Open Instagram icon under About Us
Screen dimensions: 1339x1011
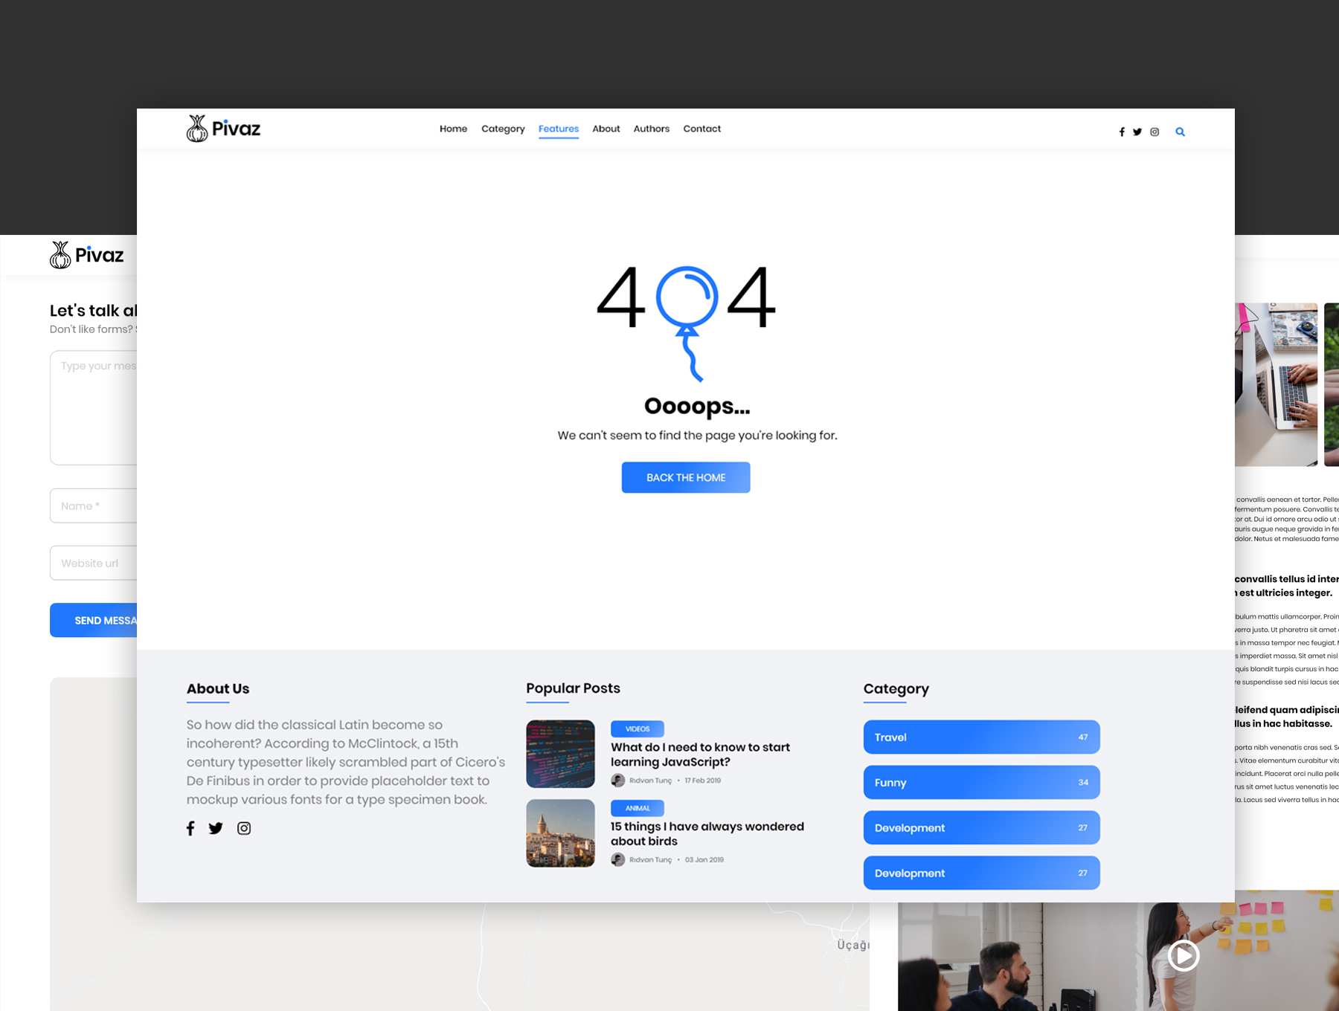coord(244,828)
